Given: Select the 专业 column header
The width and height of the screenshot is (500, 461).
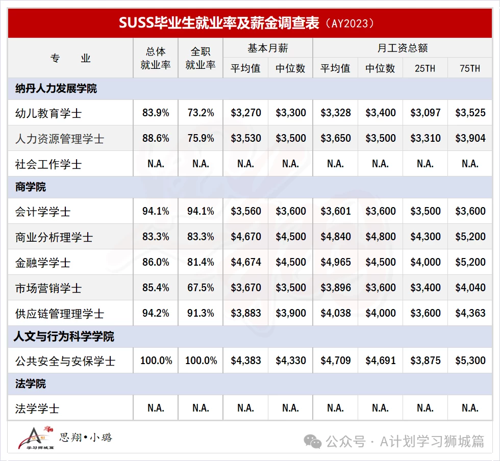Looking at the screenshot, I should (x=70, y=58).
